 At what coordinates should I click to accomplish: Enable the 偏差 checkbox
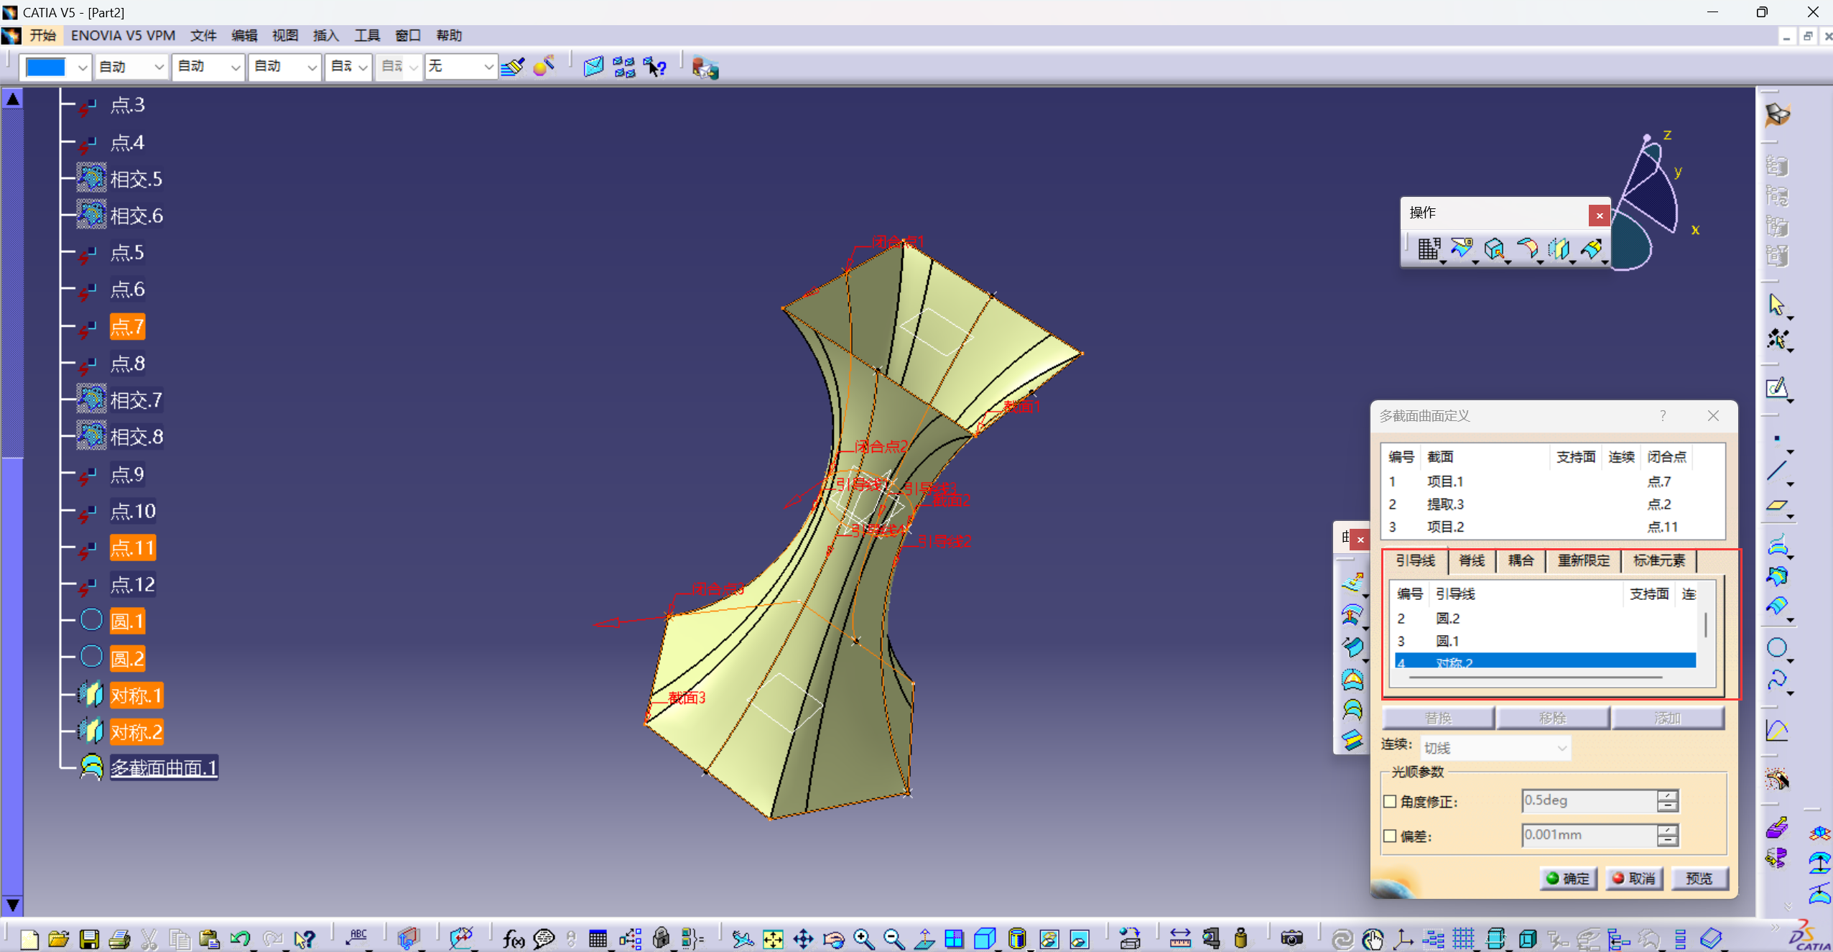pyautogui.click(x=1391, y=836)
